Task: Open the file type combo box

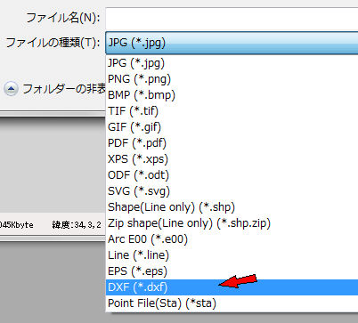Action: [232, 43]
